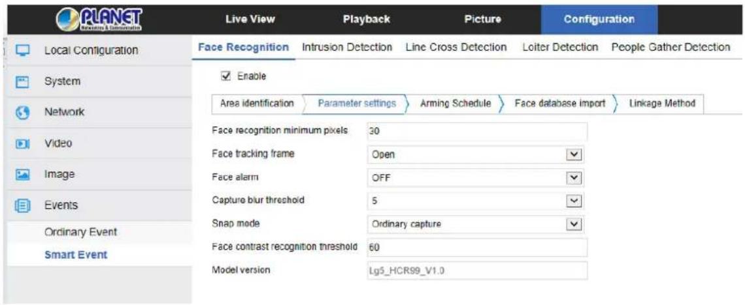Click the Face recognition minimum pixels field

click(477, 131)
